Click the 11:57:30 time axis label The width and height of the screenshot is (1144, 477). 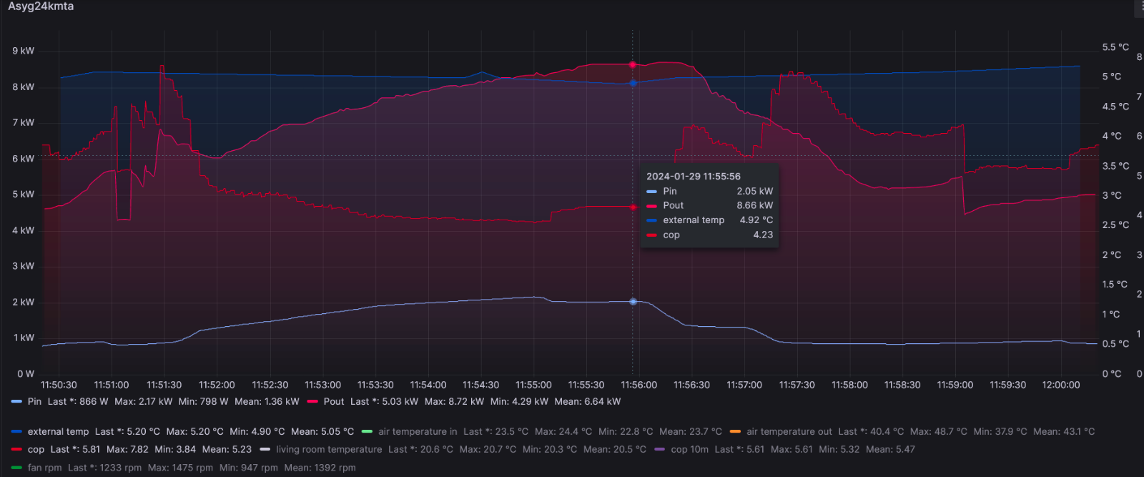coord(797,385)
